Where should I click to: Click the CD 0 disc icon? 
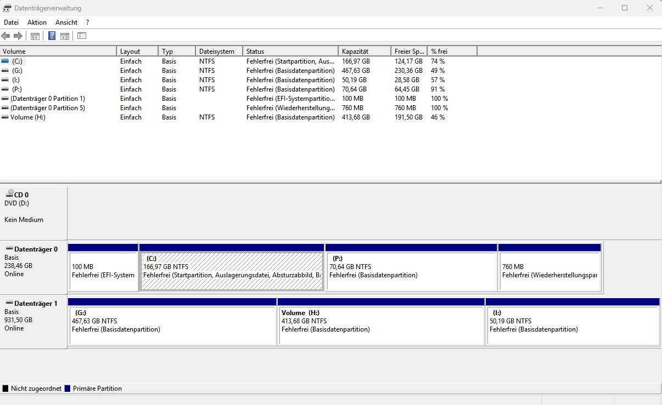(x=9, y=194)
